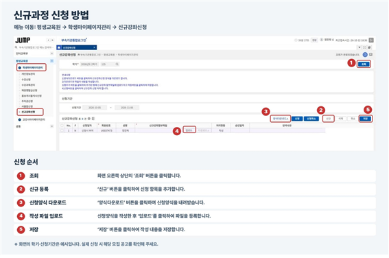
Task: Close the 신규강좌신청 tab with its X
Action: [x=94, y=47]
